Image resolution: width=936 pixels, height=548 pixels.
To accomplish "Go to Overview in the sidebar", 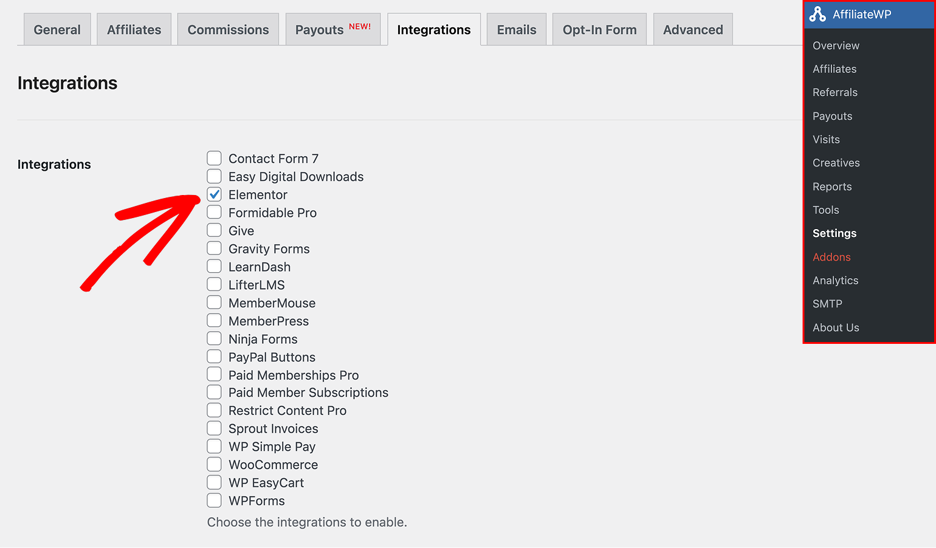I will click(836, 46).
